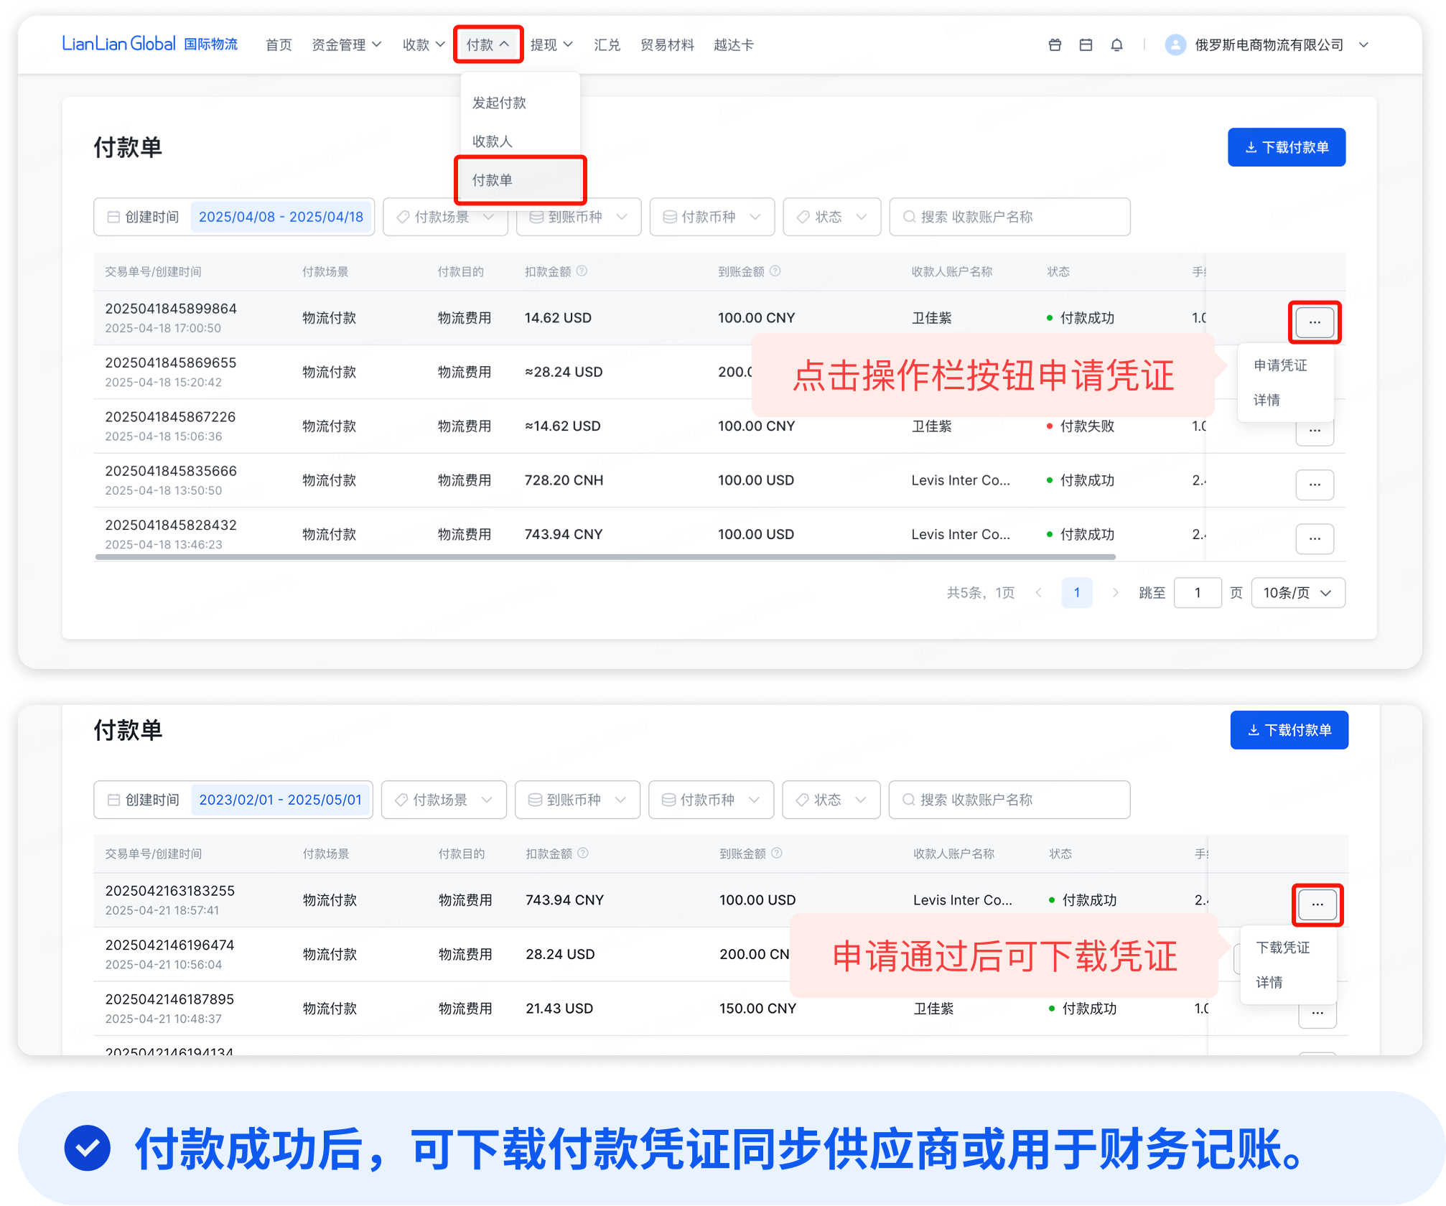1446x1206 pixels.
Task: Click help icon next to 到账金额 header
Action: pyautogui.click(x=775, y=271)
